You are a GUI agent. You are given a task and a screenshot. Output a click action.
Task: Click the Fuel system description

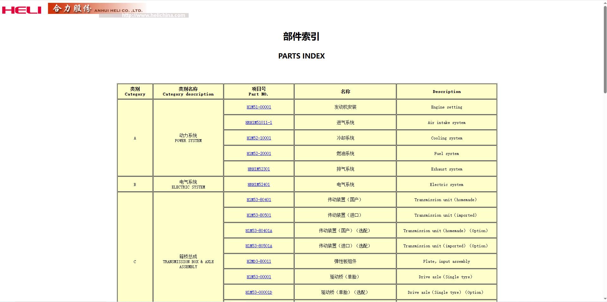(447, 154)
